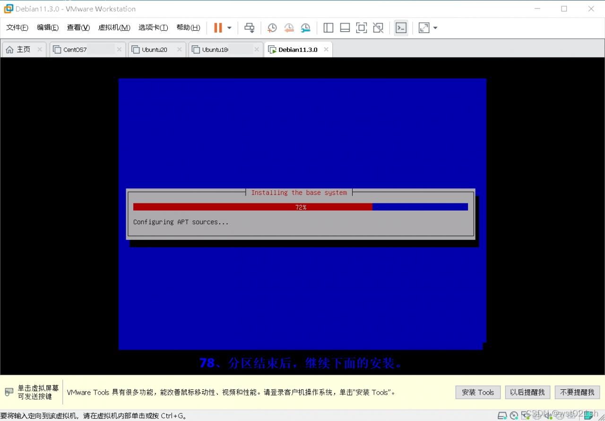
Task: Expand the stretch display dropdown arrow
Action: click(435, 28)
